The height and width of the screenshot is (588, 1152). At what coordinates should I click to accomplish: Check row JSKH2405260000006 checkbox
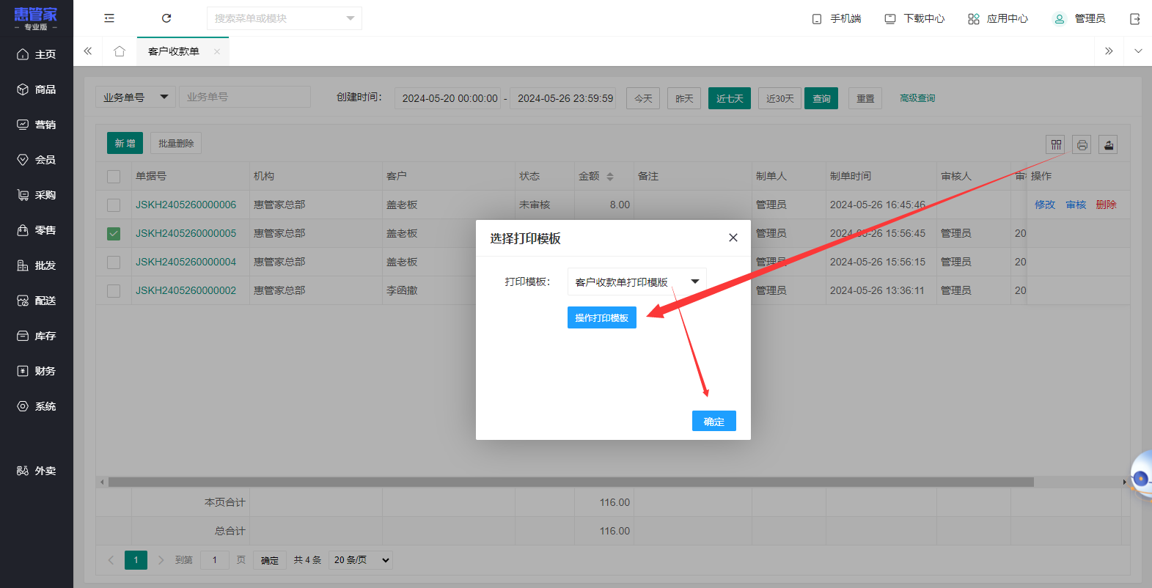point(114,205)
